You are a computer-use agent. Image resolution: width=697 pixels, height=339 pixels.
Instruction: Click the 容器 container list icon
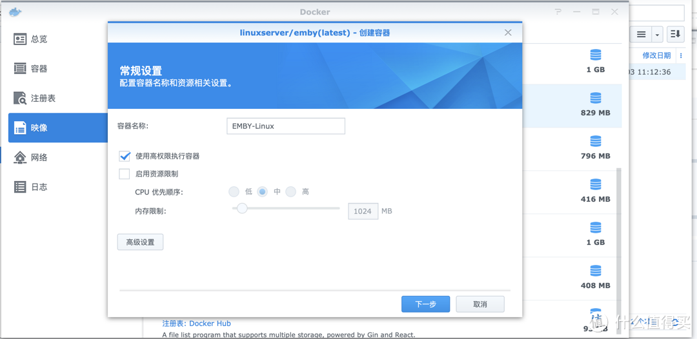(20, 69)
